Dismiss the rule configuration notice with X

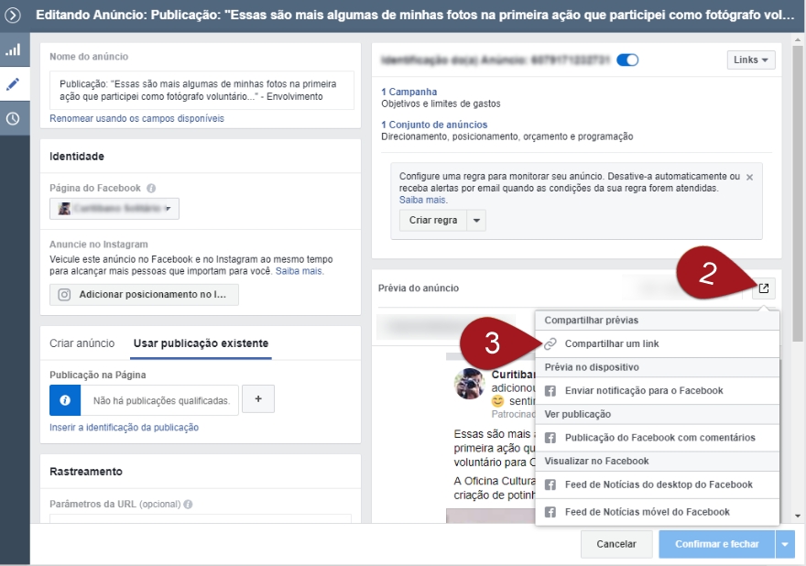749,177
